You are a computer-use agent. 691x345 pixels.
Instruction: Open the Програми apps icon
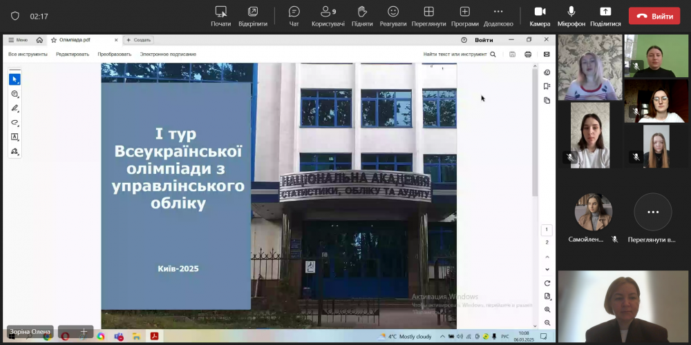464,12
